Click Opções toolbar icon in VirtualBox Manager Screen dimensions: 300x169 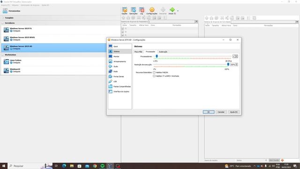[124, 11]
